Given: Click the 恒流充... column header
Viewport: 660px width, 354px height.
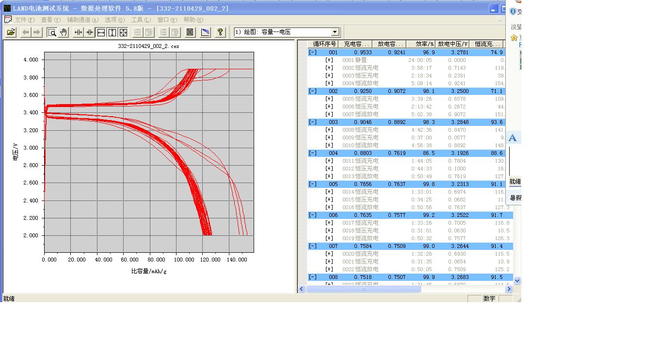Looking at the screenshot, I should point(487,44).
